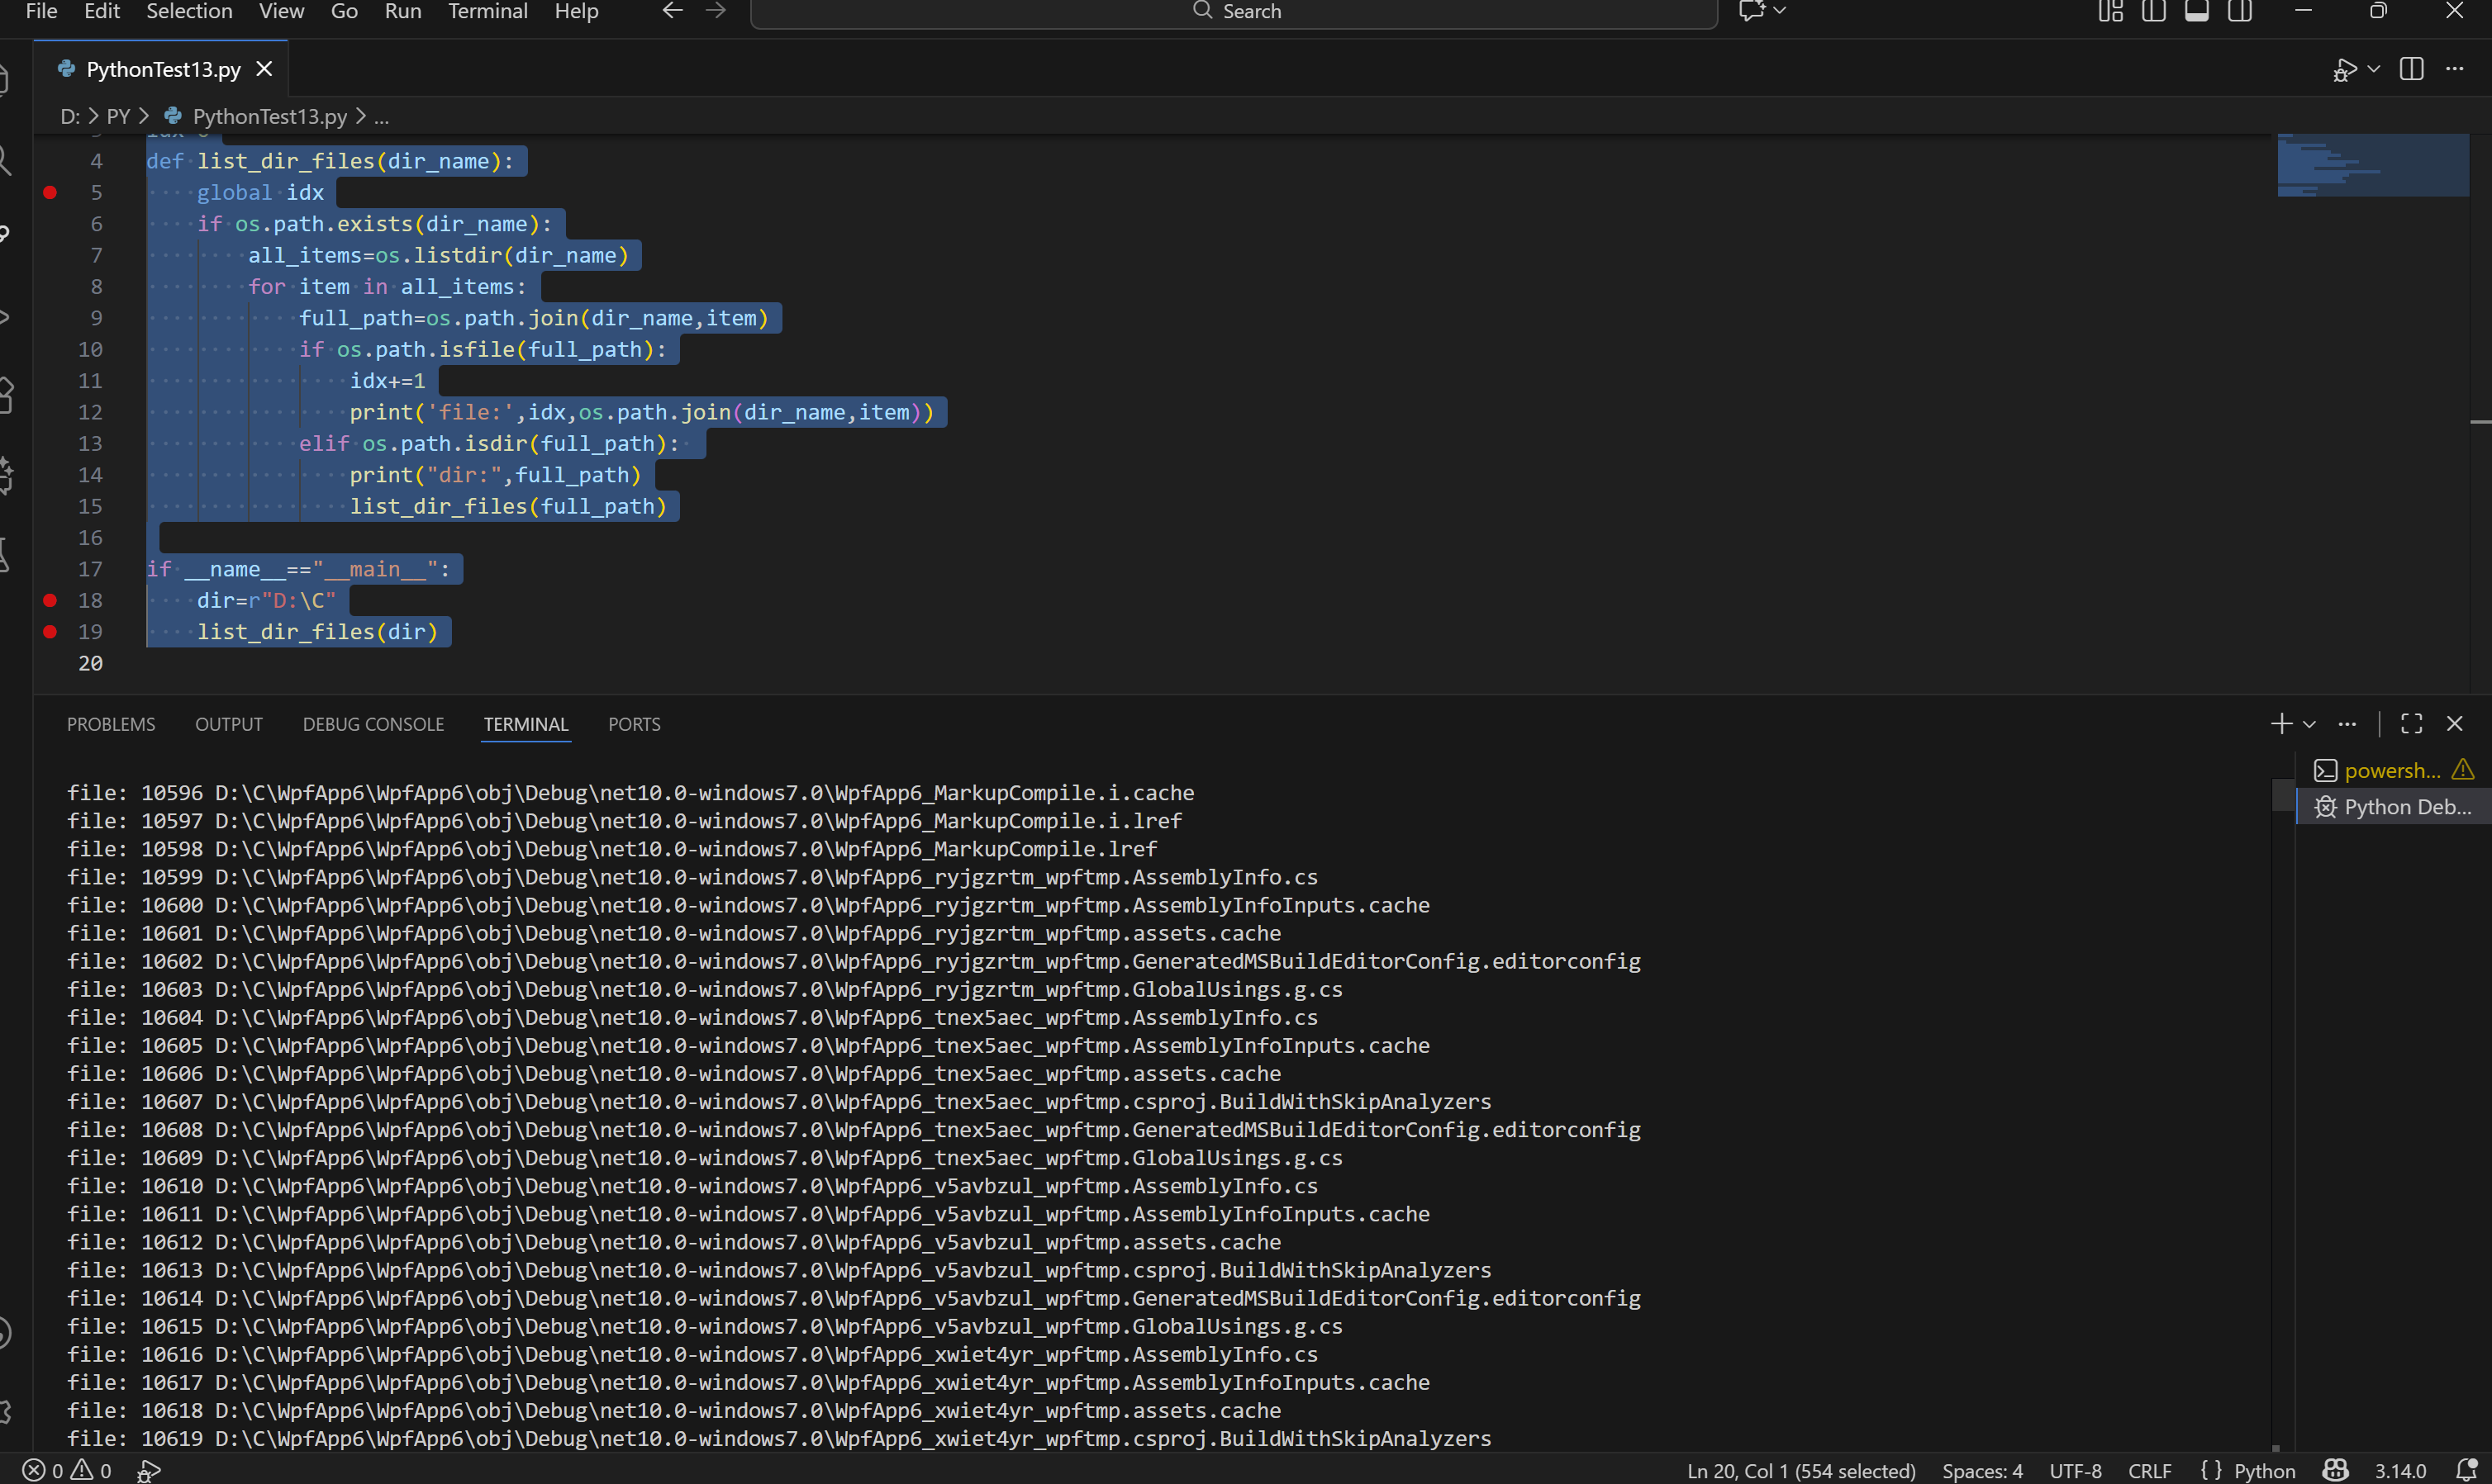Toggle the bottom panel layout button
This screenshot has width=2492, height=1484.
click(2197, 11)
